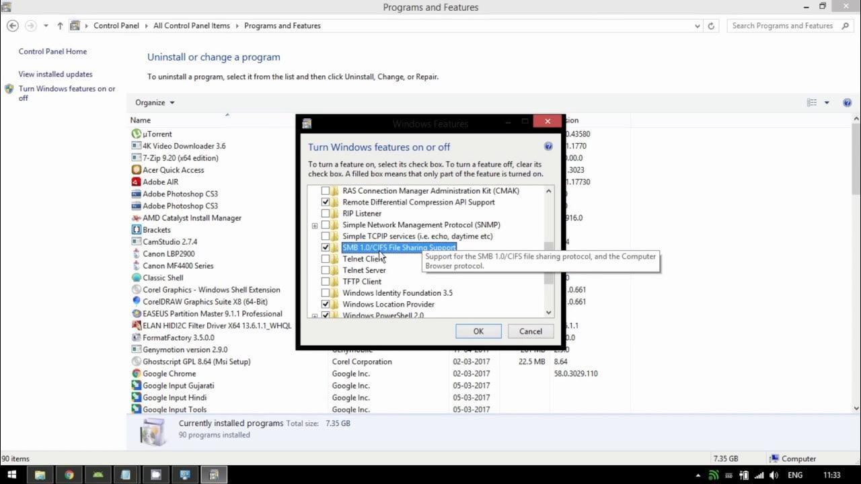Open Windows Start button

12,475
